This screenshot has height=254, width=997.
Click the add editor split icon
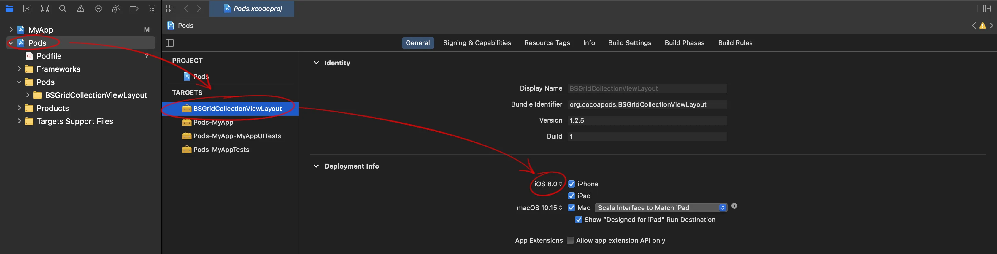tap(987, 9)
